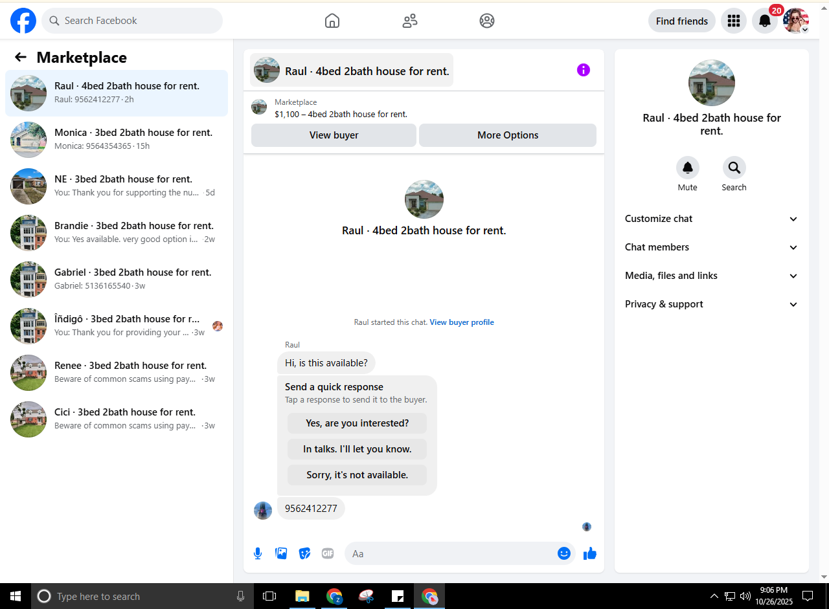
Task: Click Windows Type here to search box
Action: 142,596
